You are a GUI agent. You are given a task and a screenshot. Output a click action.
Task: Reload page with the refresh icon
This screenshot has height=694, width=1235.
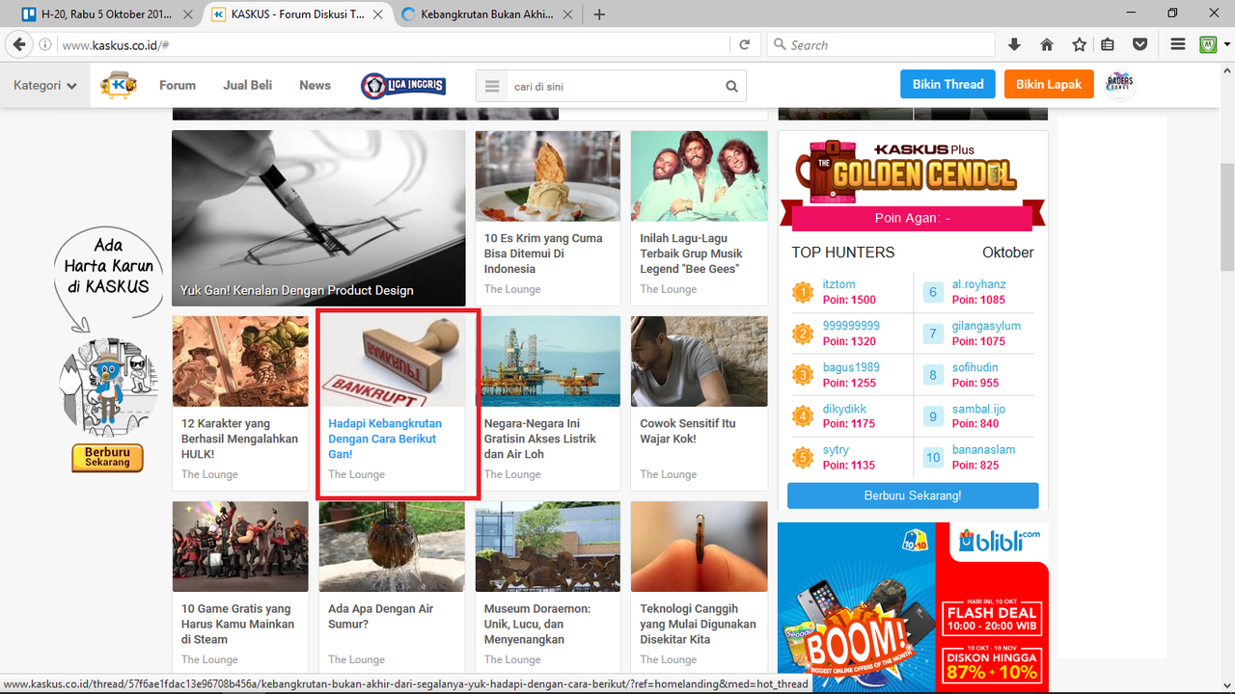coord(745,44)
